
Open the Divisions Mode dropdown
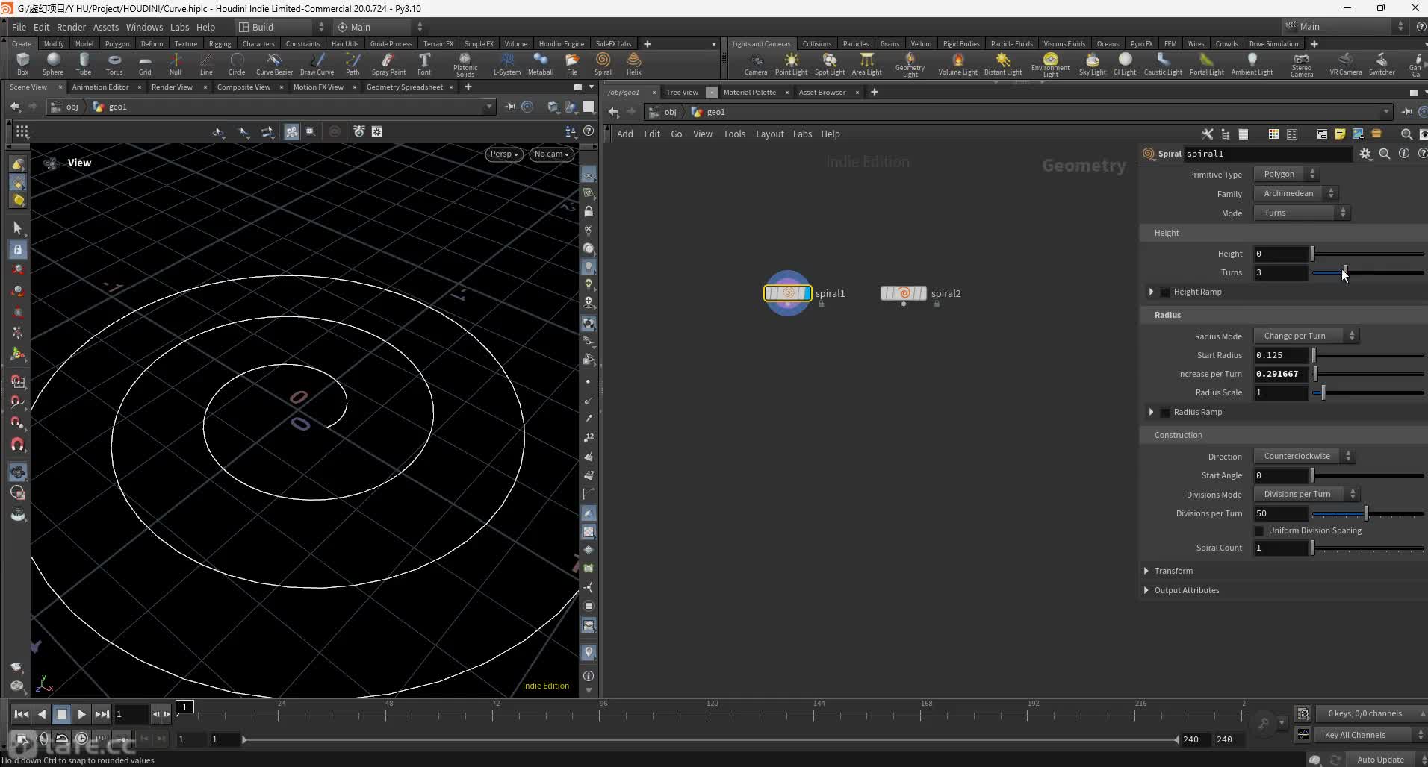click(x=1306, y=494)
